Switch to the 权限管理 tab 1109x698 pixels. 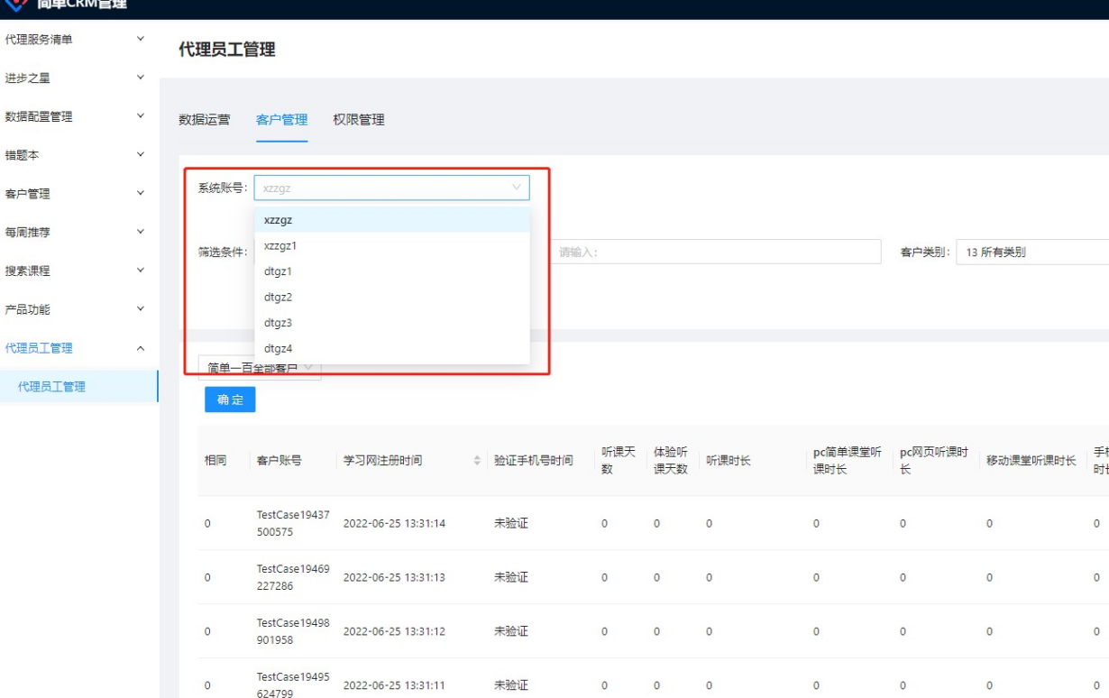pyautogui.click(x=359, y=120)
